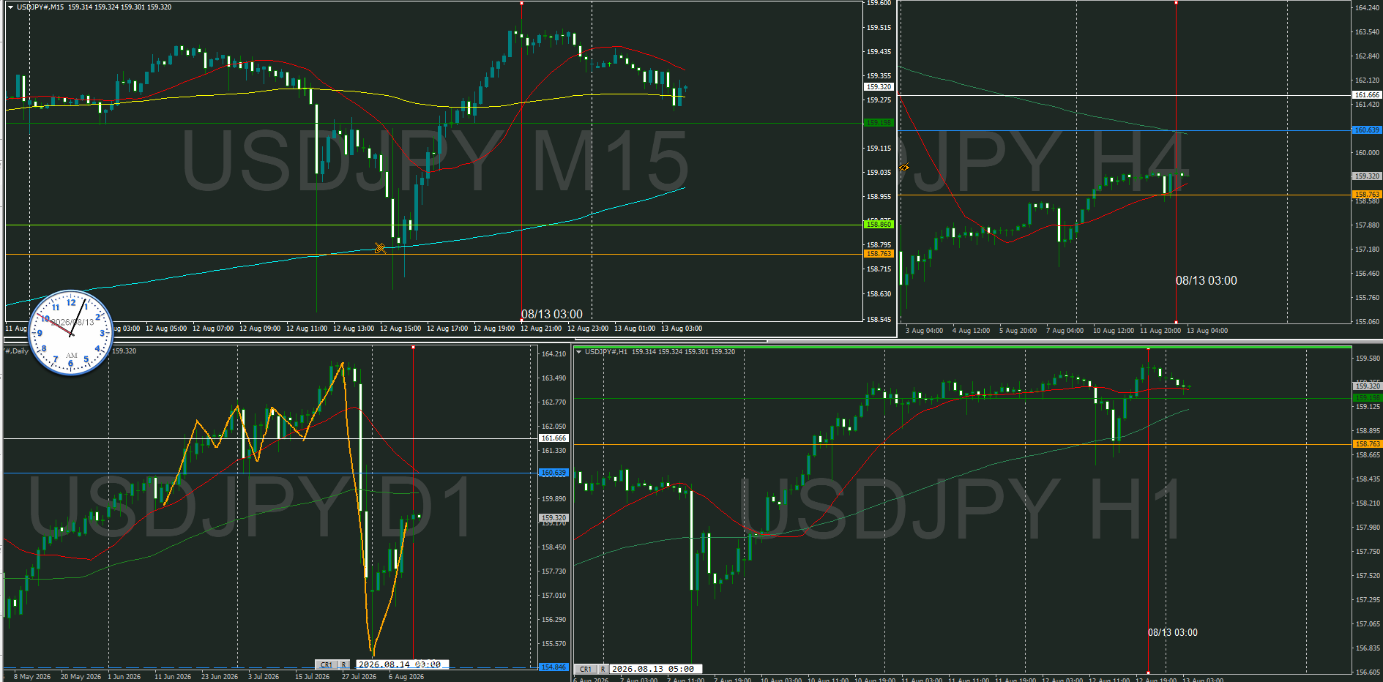Viewport: 1383px width, 682px height.
Task: Click the CR1 button on the H1 chart
Action: (586, 669)
